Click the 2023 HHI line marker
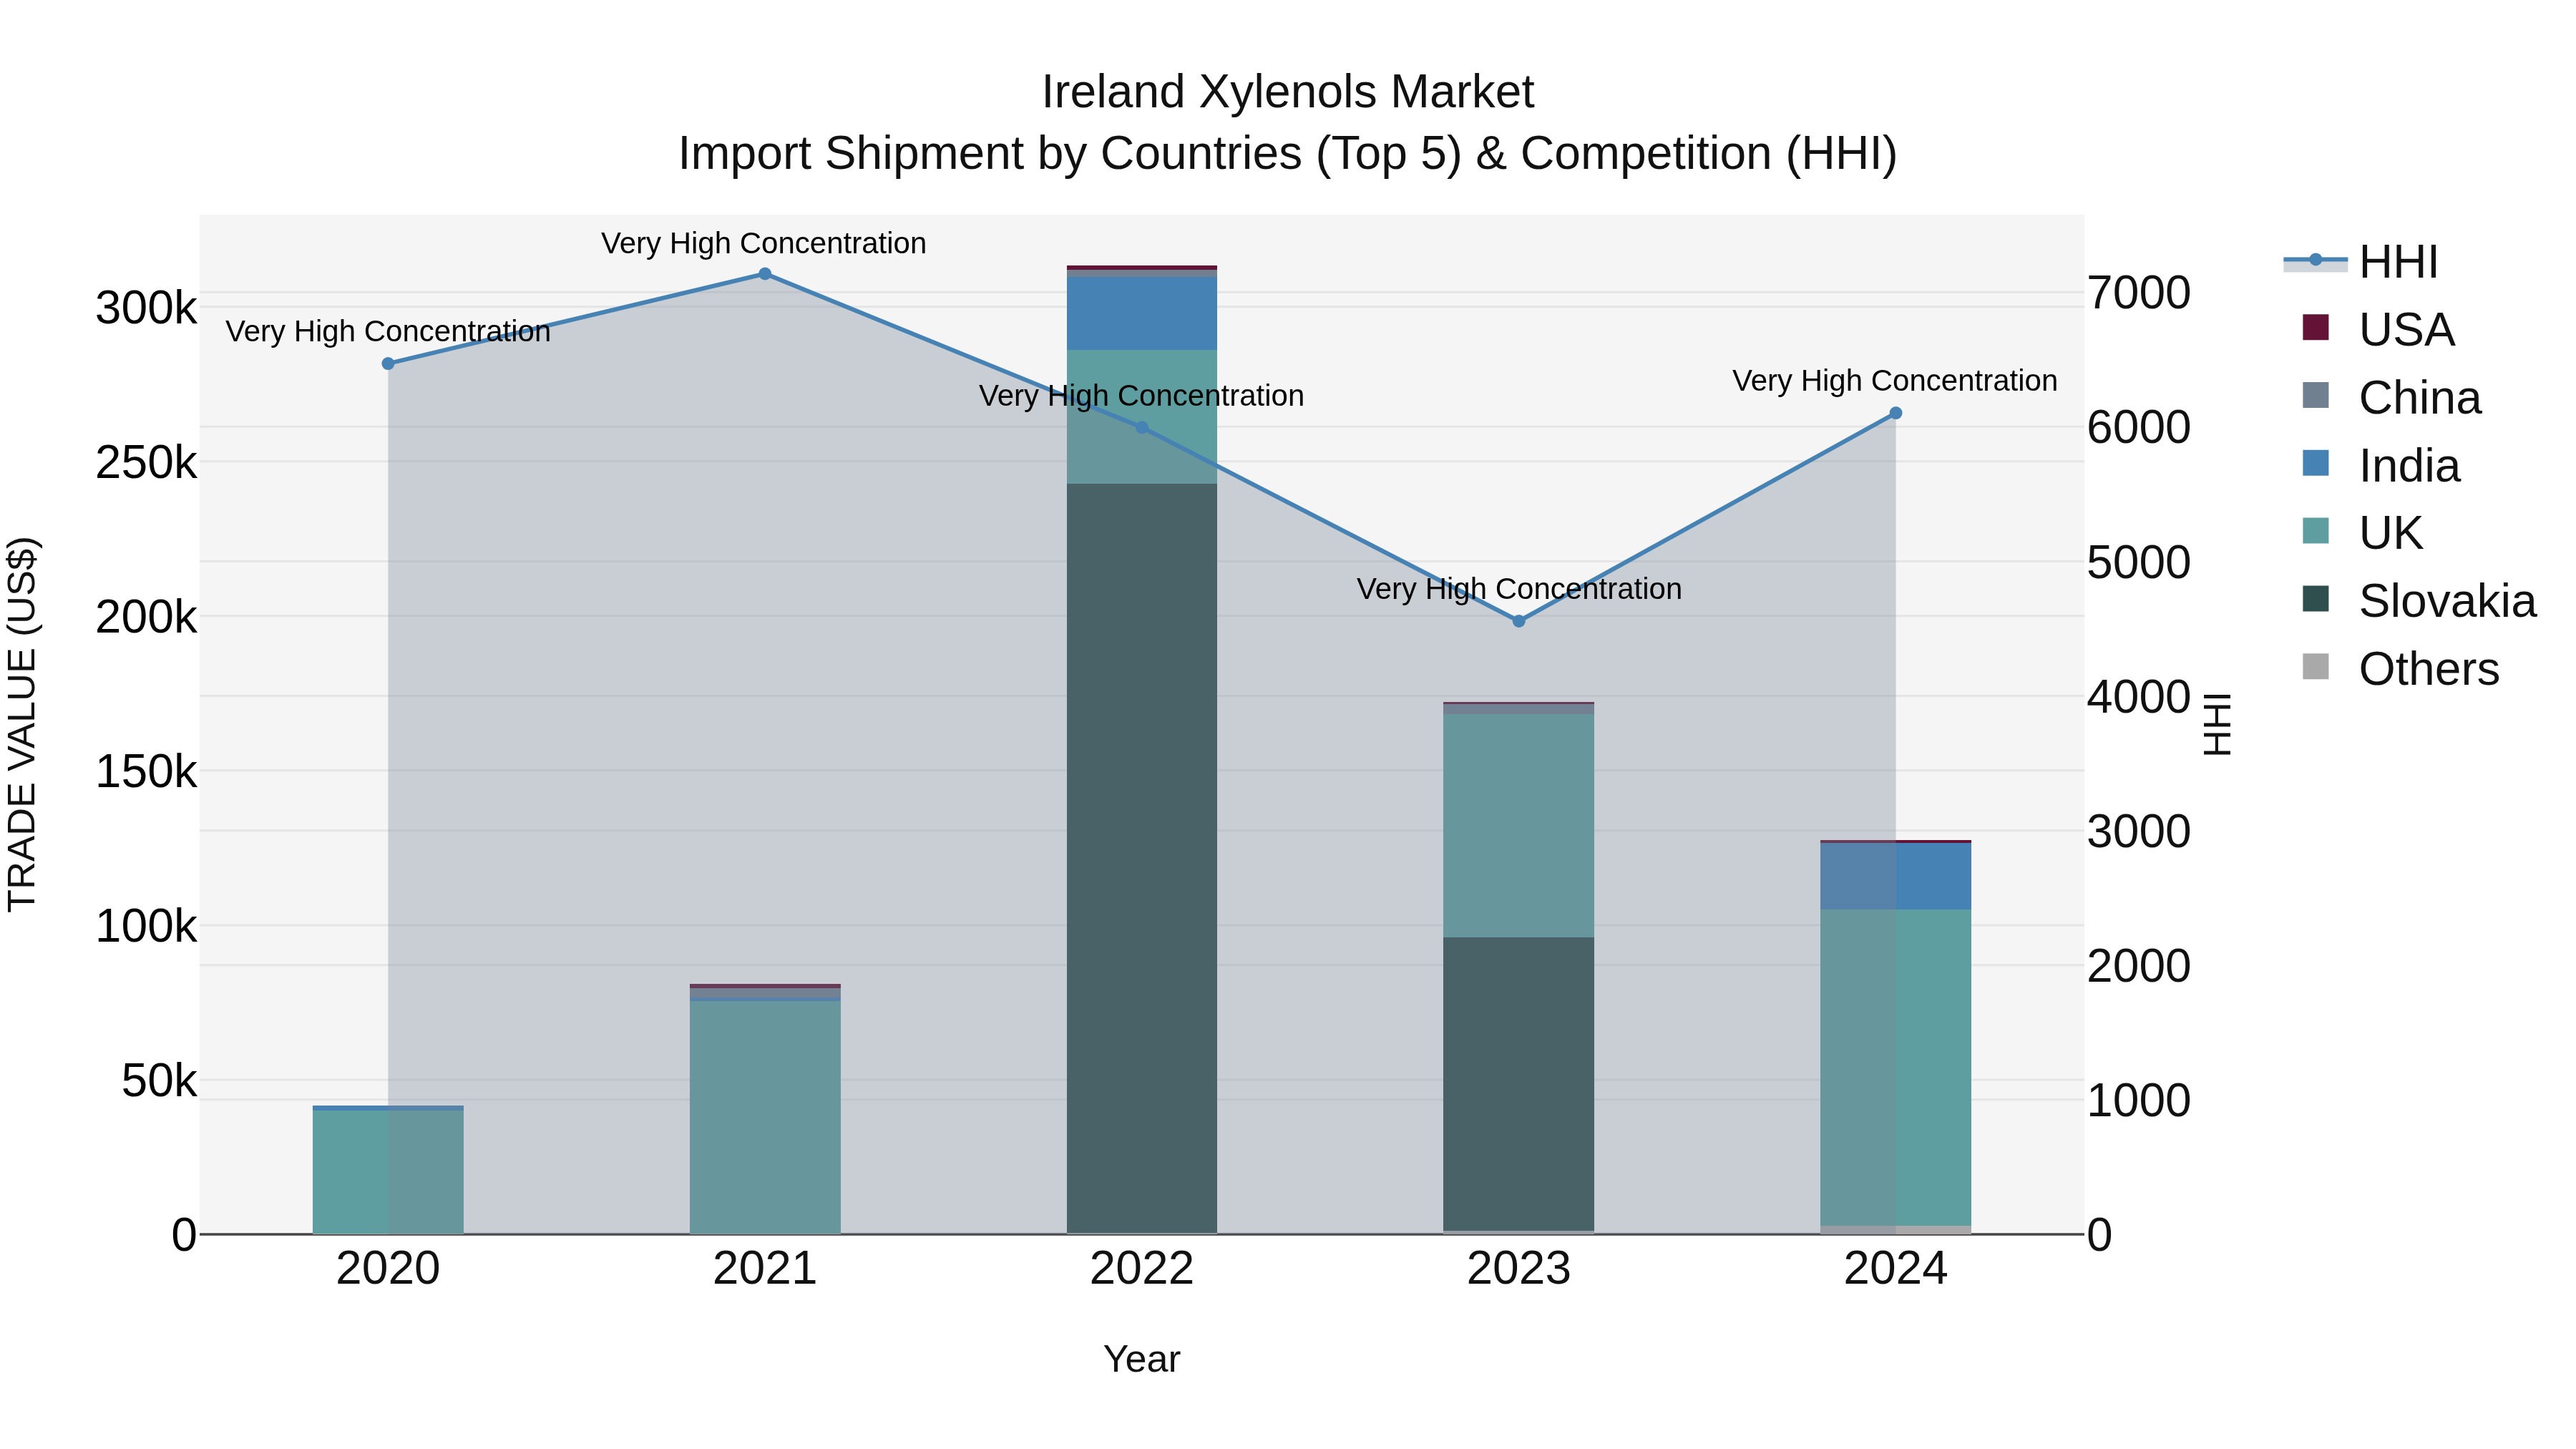Viewport: 2576px width, 1449px height. tap(1519, 621)
